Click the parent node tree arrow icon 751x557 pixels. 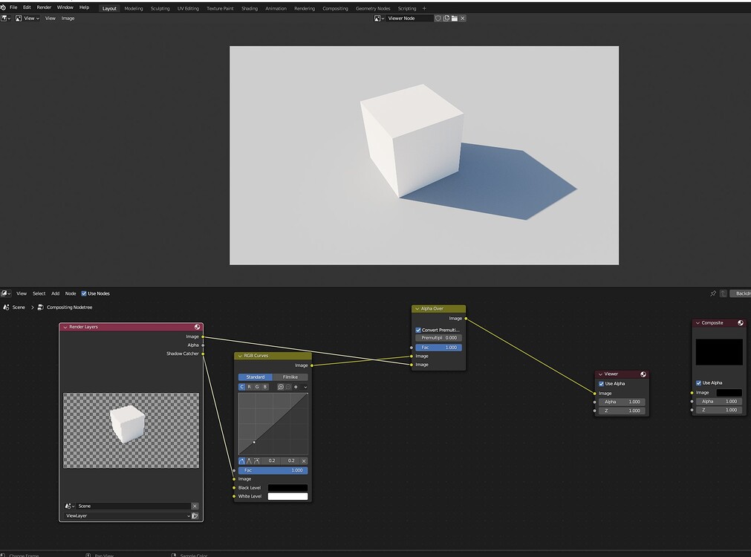click(724, 293)
